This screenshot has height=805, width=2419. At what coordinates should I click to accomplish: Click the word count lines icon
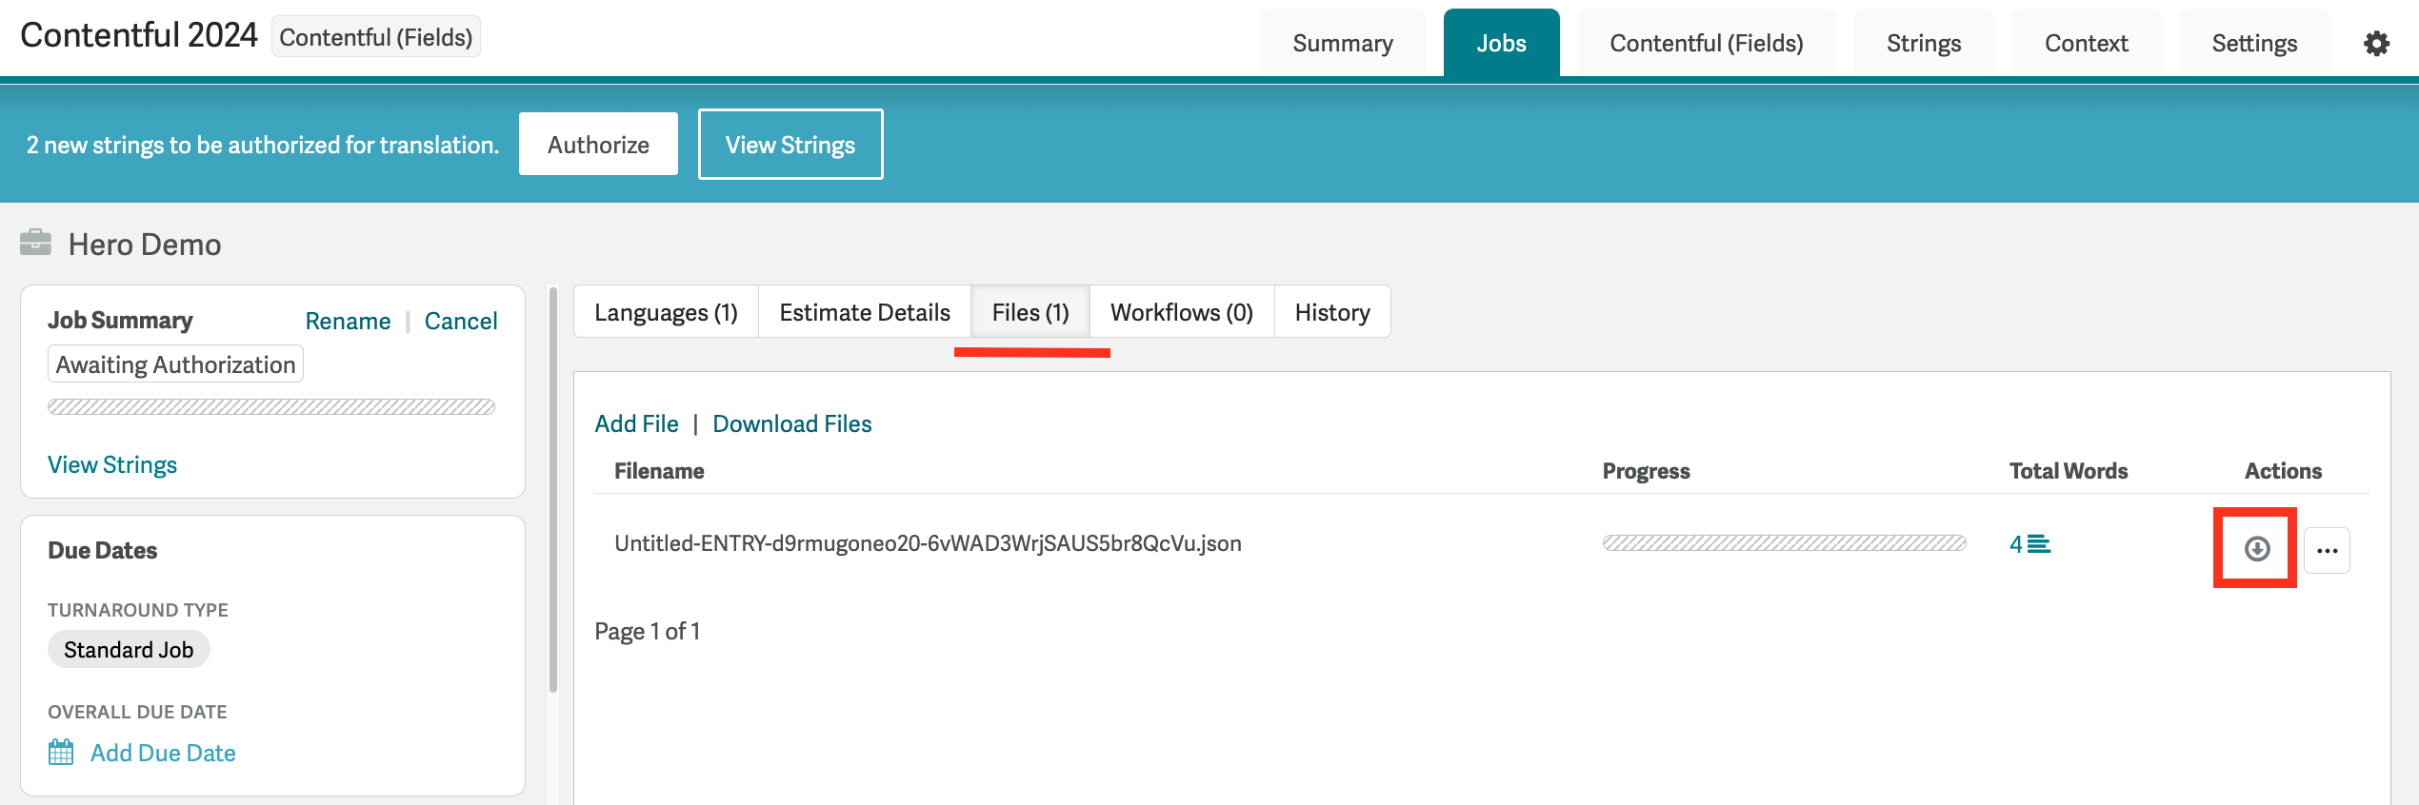point(2039,544)
